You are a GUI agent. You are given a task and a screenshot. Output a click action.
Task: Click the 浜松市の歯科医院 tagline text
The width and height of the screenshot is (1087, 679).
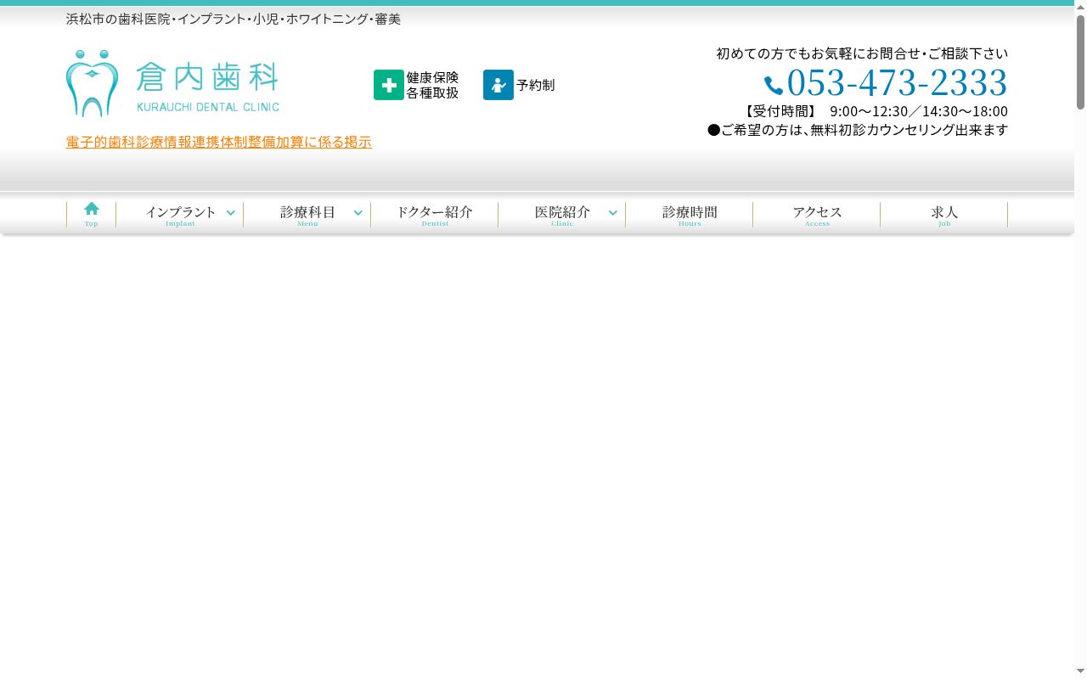pyautogui.click(x=234, y=19)
